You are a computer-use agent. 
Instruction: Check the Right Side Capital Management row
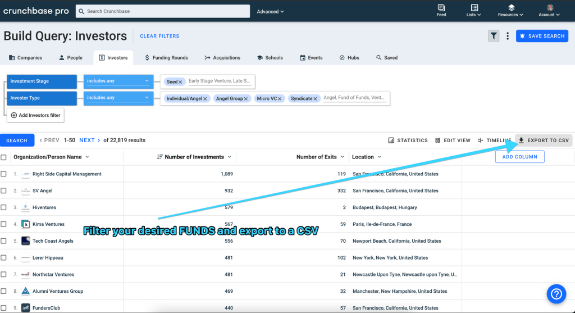4,174
